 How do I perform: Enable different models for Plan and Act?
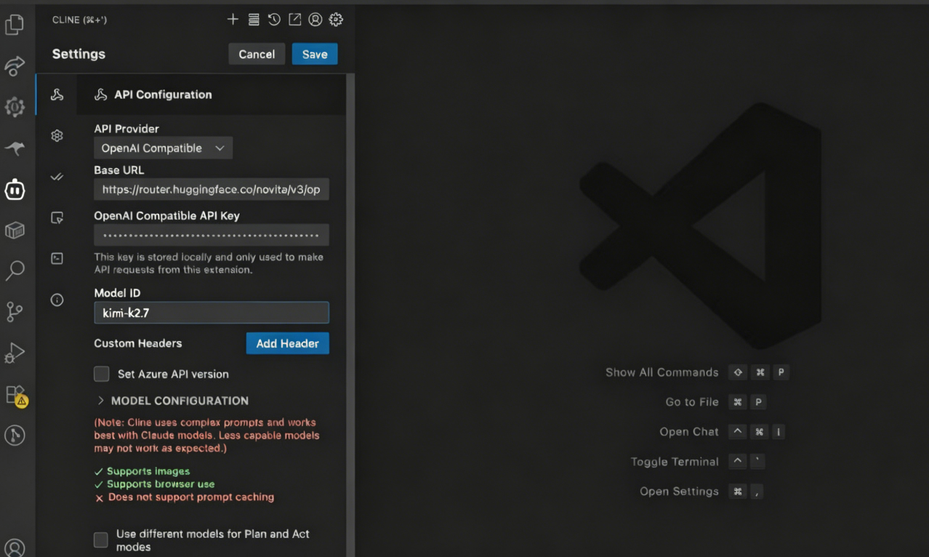[x=101, y=540]
